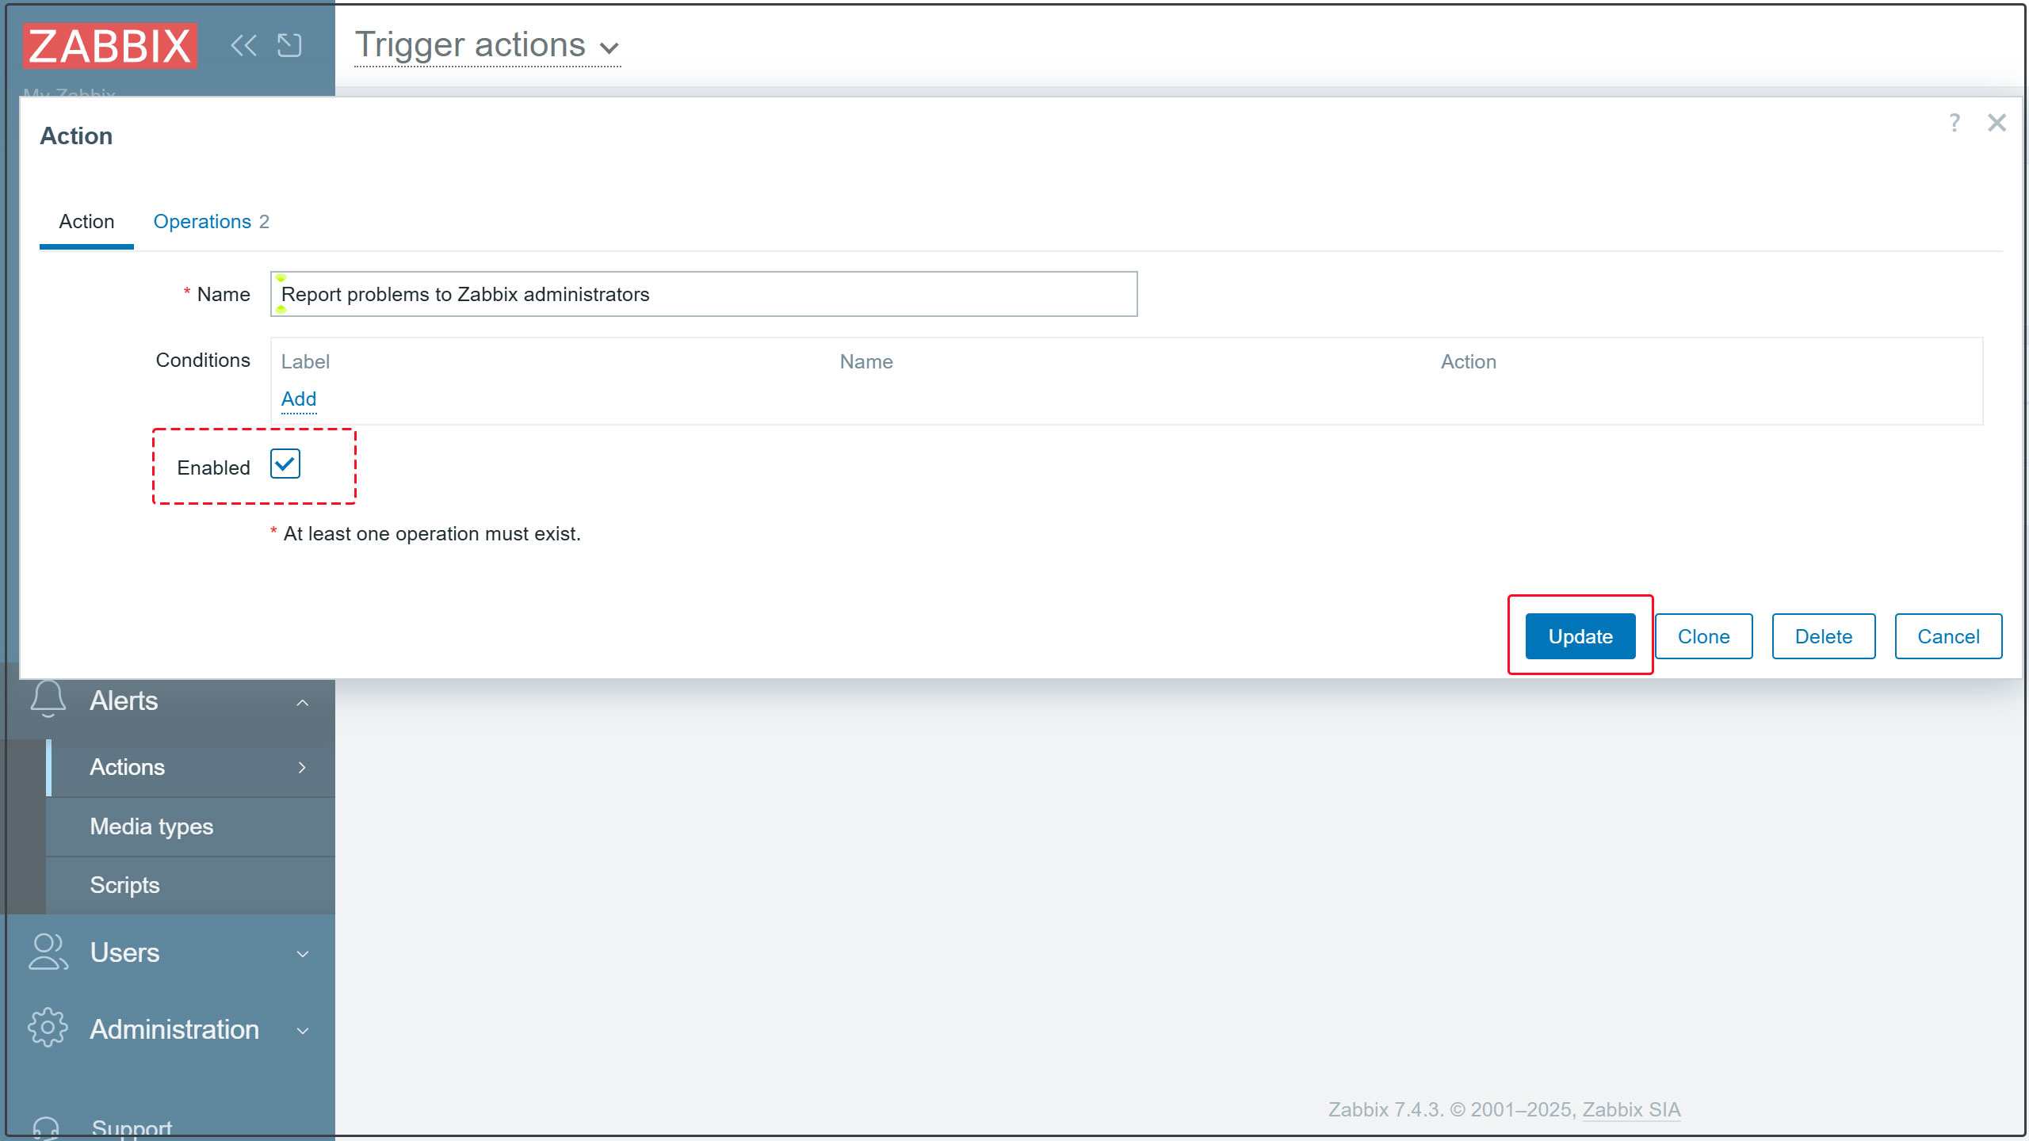
Task: Click the Users people icon
Action: pos(48,952)
